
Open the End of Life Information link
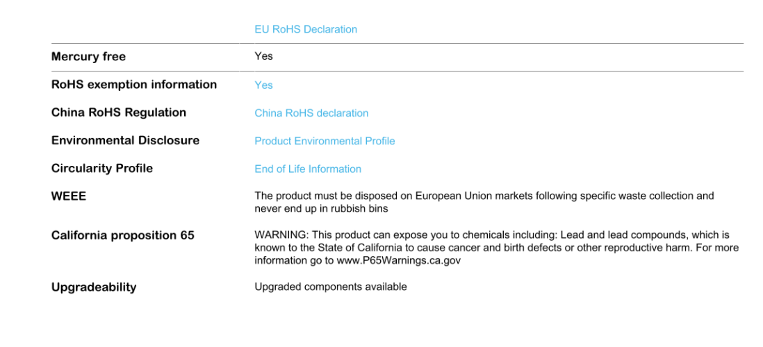click(308, 169)
